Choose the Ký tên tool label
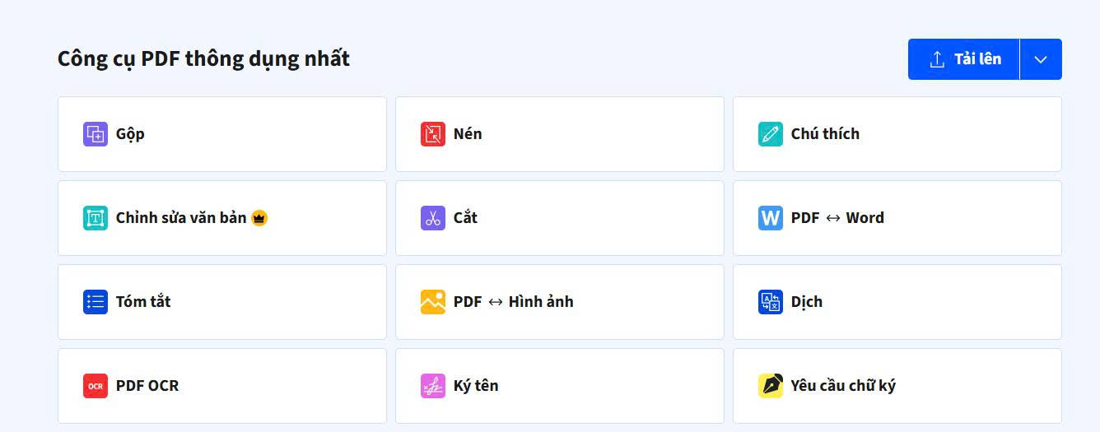This screenshot has width=1100, height=432. (x=476, y=386)
